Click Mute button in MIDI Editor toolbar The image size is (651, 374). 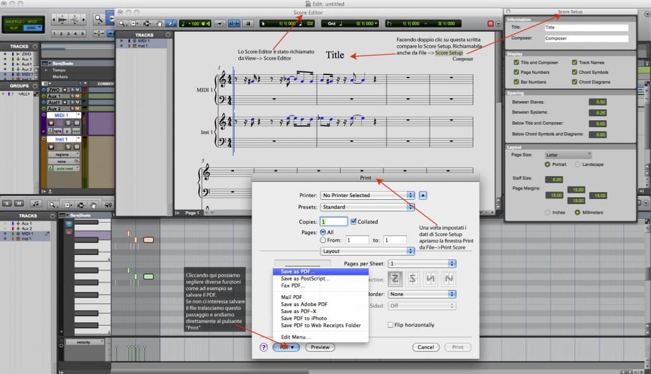click(19, 204)
